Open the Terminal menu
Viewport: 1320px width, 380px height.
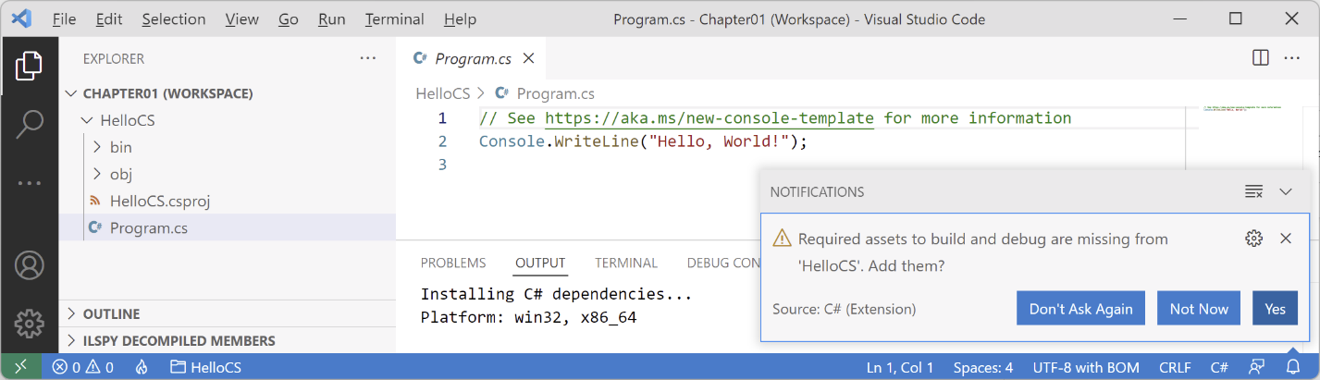pos(395,18)
